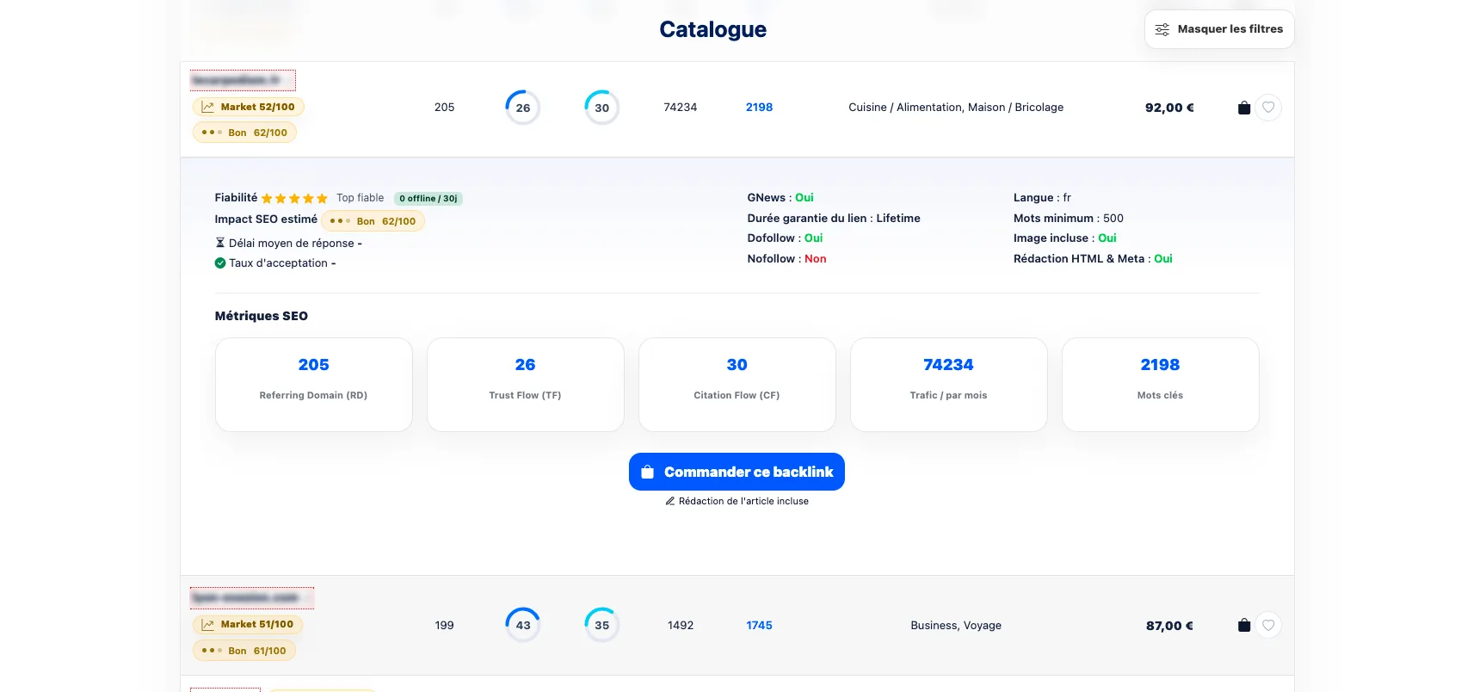Click the Masquer les filtres button
1467x692 pixels.
click(x=1218, y=29)
